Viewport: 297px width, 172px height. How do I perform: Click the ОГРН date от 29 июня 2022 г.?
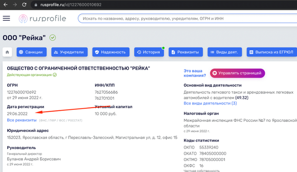[x=25, y=98]
